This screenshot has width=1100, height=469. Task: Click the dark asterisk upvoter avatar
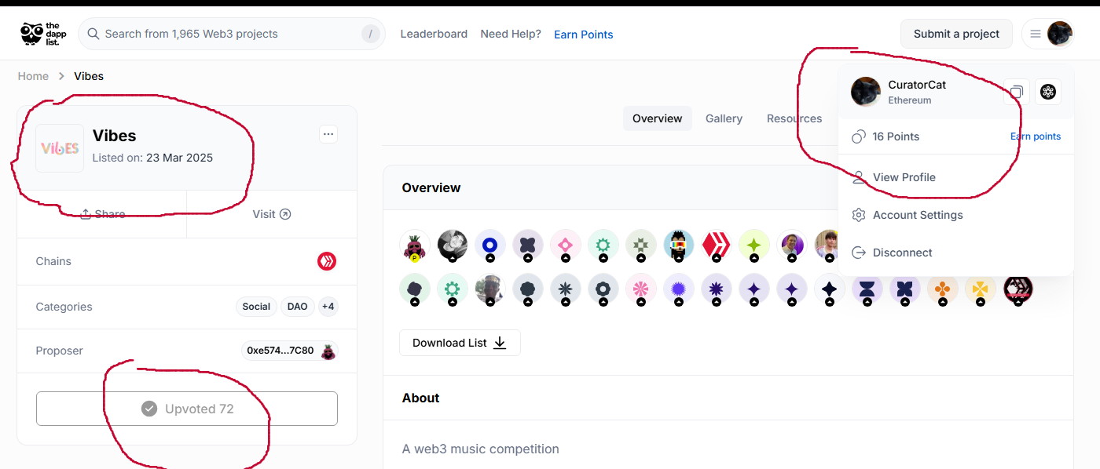(x=566, y=289)
